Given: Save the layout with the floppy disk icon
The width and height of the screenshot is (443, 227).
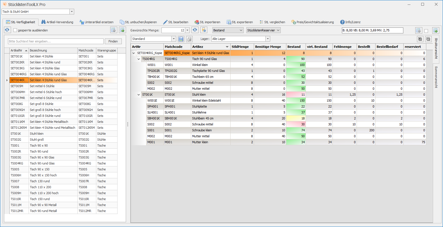Looking at the screenshot, I should click(181, 39).
